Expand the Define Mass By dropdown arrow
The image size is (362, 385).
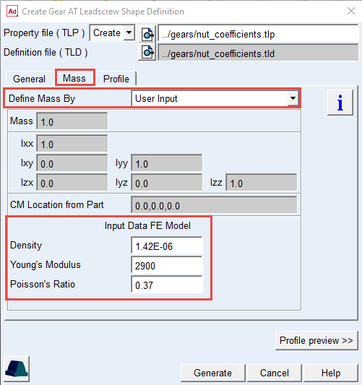tap(293, 98)
